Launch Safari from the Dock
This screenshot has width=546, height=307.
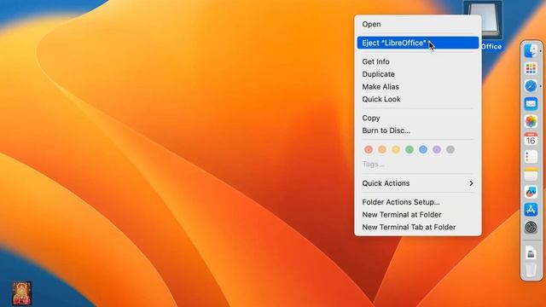531,86
